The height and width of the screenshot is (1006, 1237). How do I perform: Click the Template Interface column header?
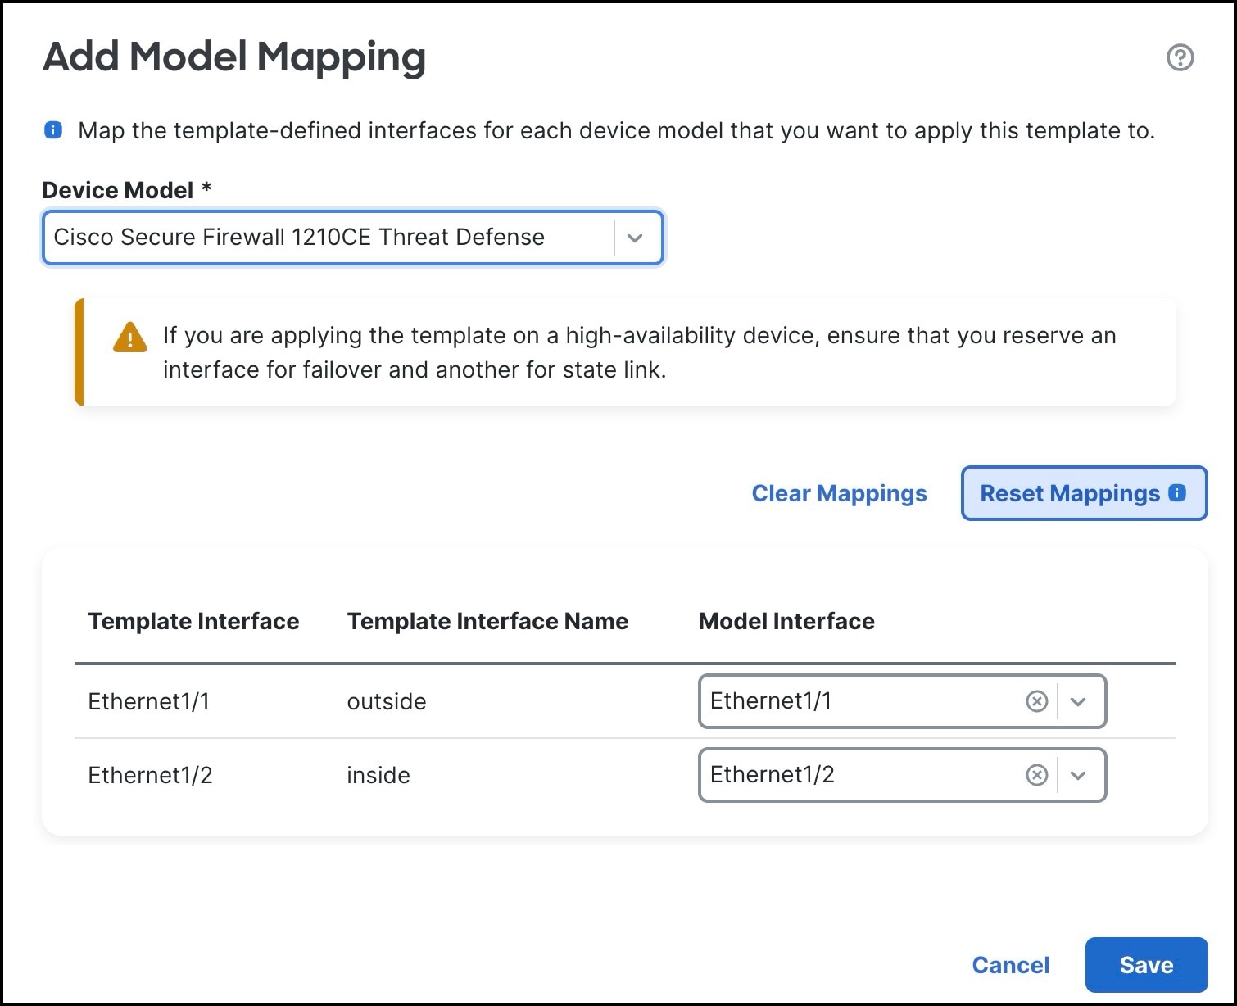click(x=193, y=621)
